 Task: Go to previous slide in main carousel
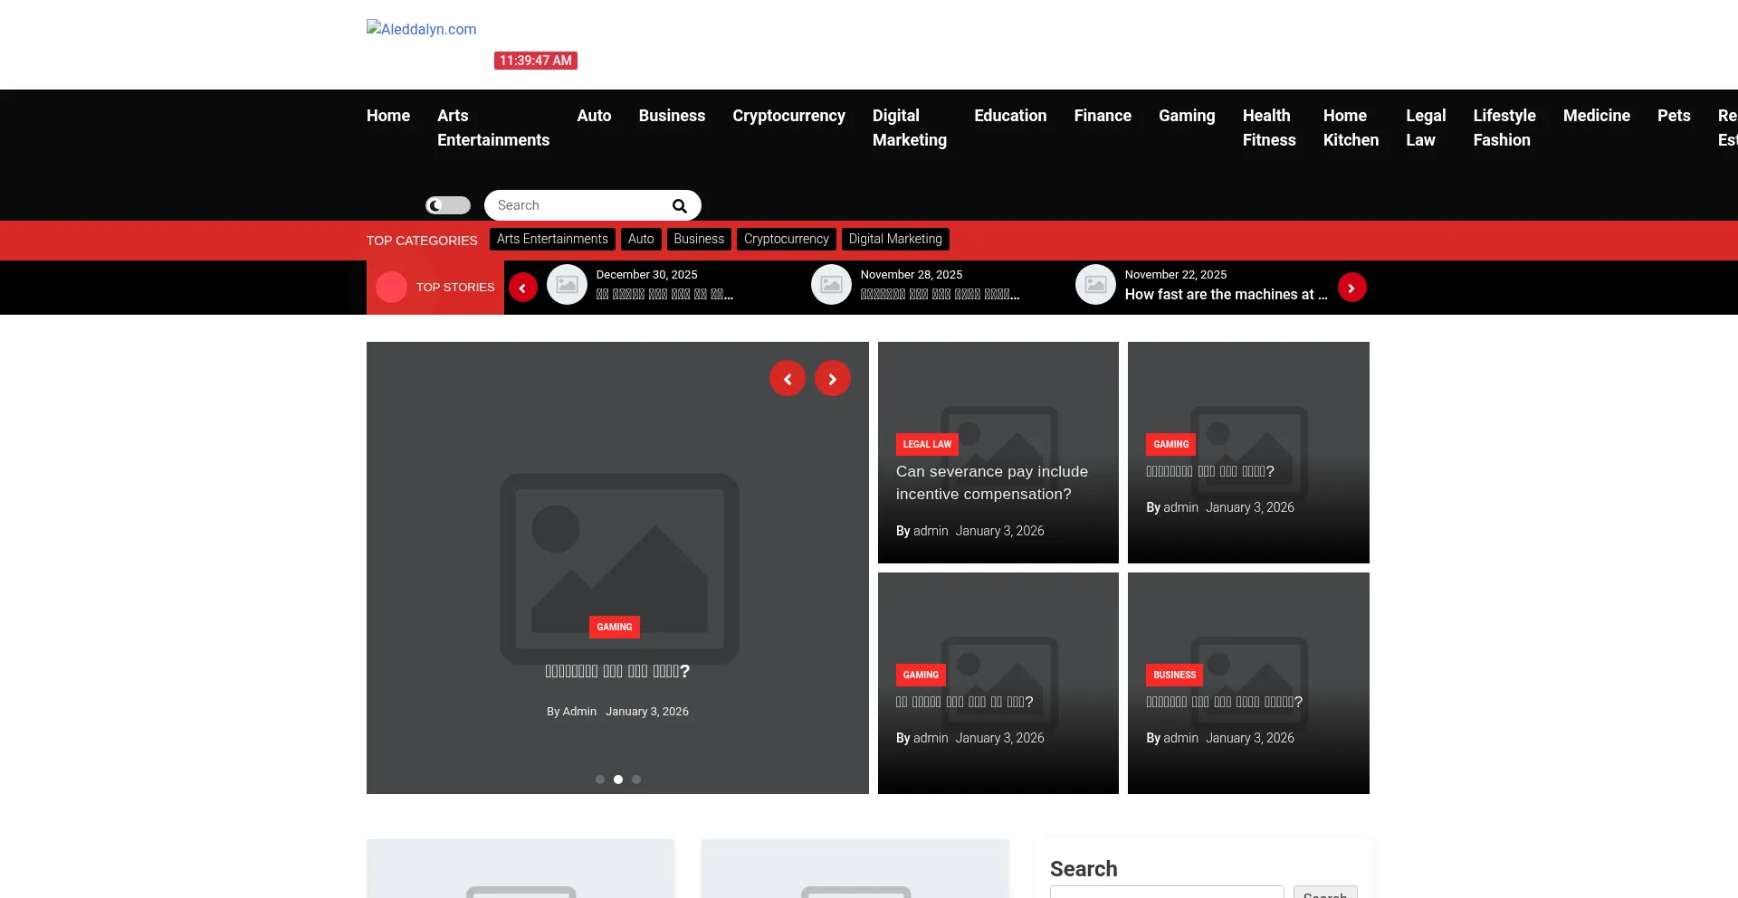point(787,379)
